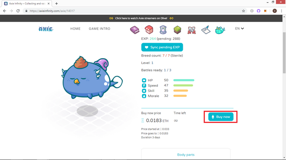Click the Level 1 value
Screen dimensions: 286x160
coord(152,63)
